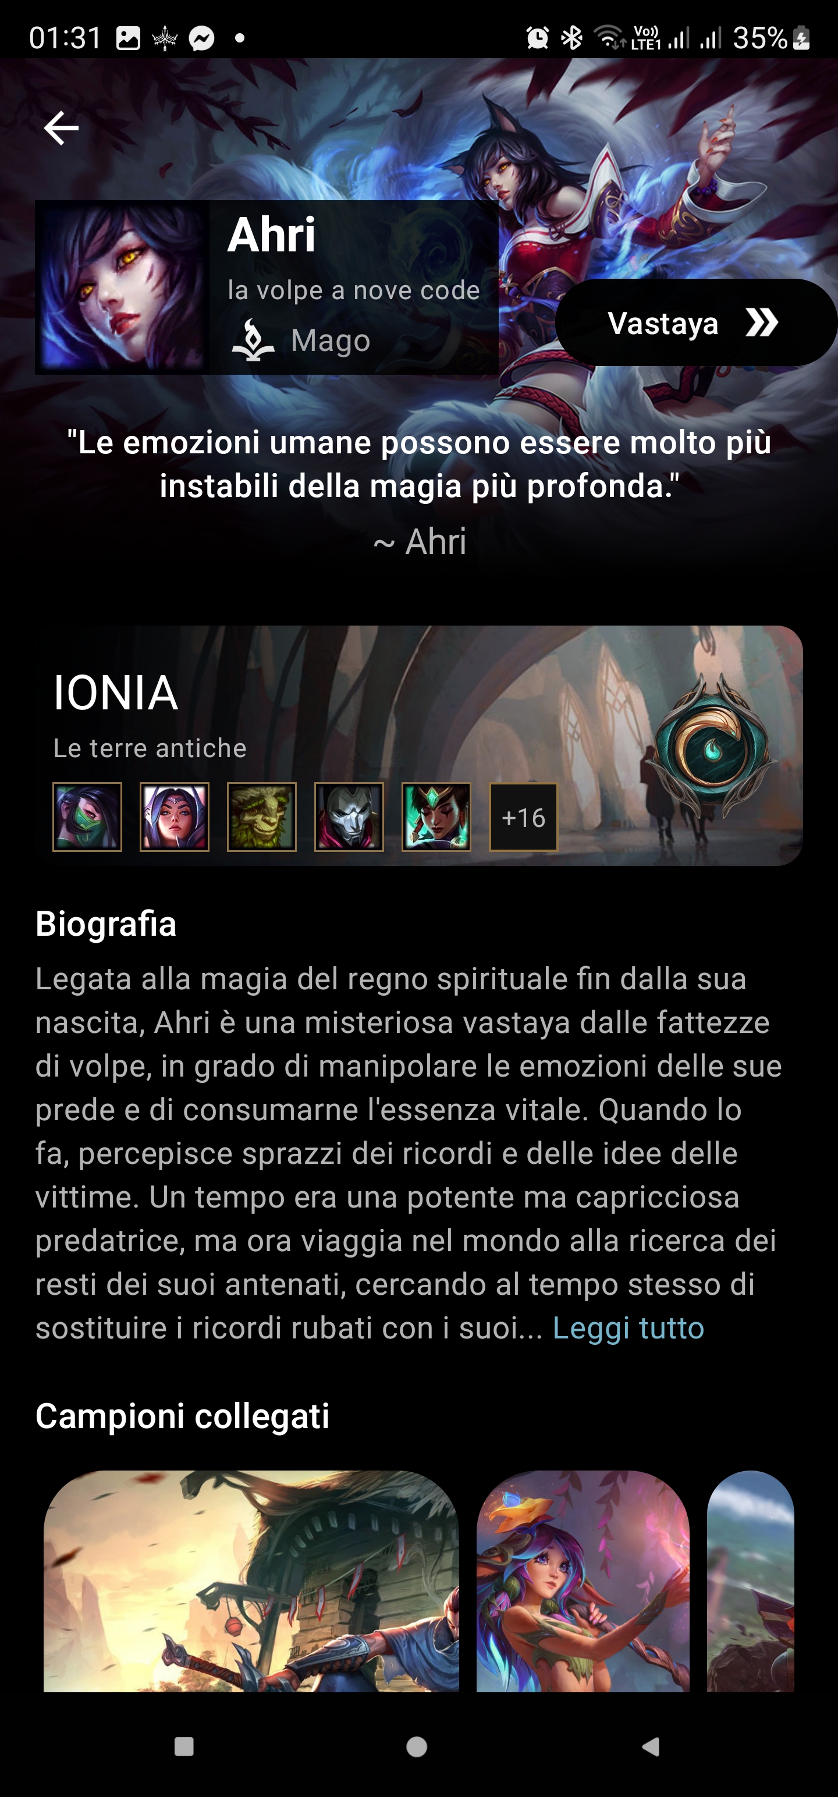Tap the back arrow icon

[61, 129]
